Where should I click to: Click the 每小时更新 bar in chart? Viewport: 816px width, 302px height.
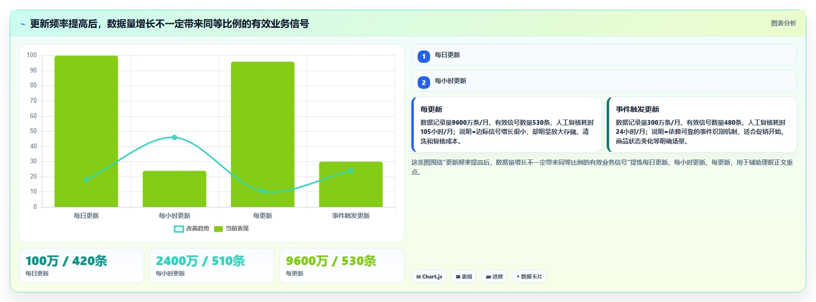pos(174,189)
